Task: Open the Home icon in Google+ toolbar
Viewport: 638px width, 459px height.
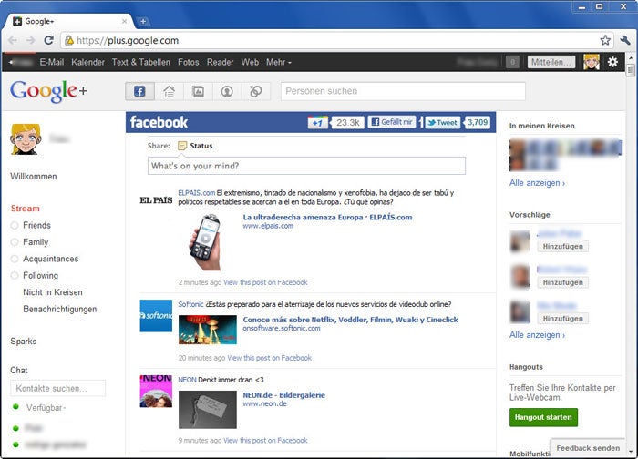Action: coord(169,91)
